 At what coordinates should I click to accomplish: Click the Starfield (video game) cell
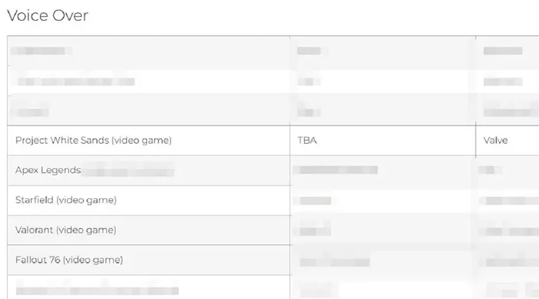pyautogui.click(x=66, y=200)
